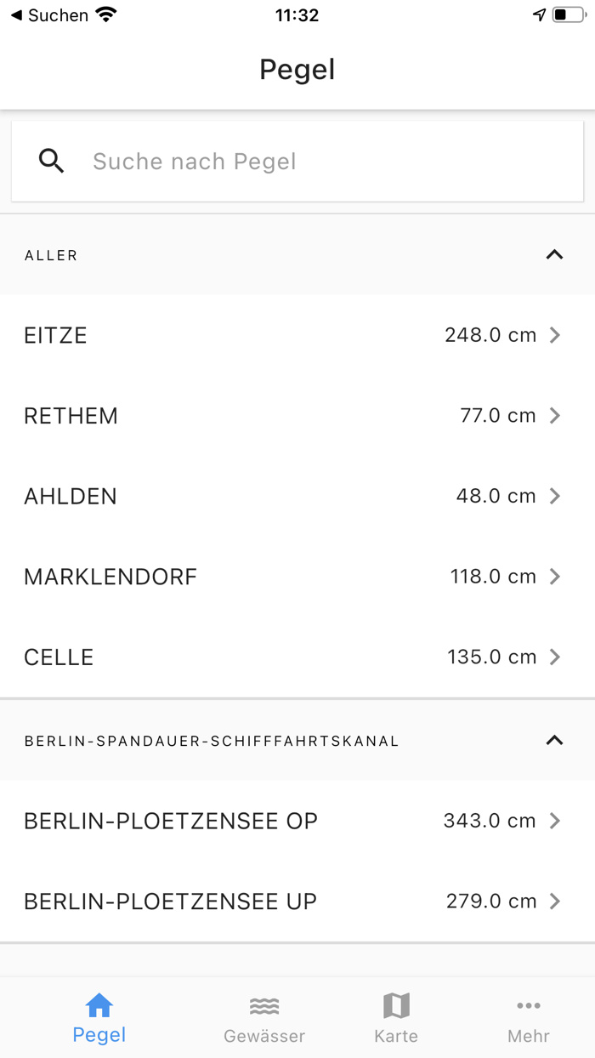Tap the chevron next to EITZE
595x1058 pixels.
click(556, 335)
